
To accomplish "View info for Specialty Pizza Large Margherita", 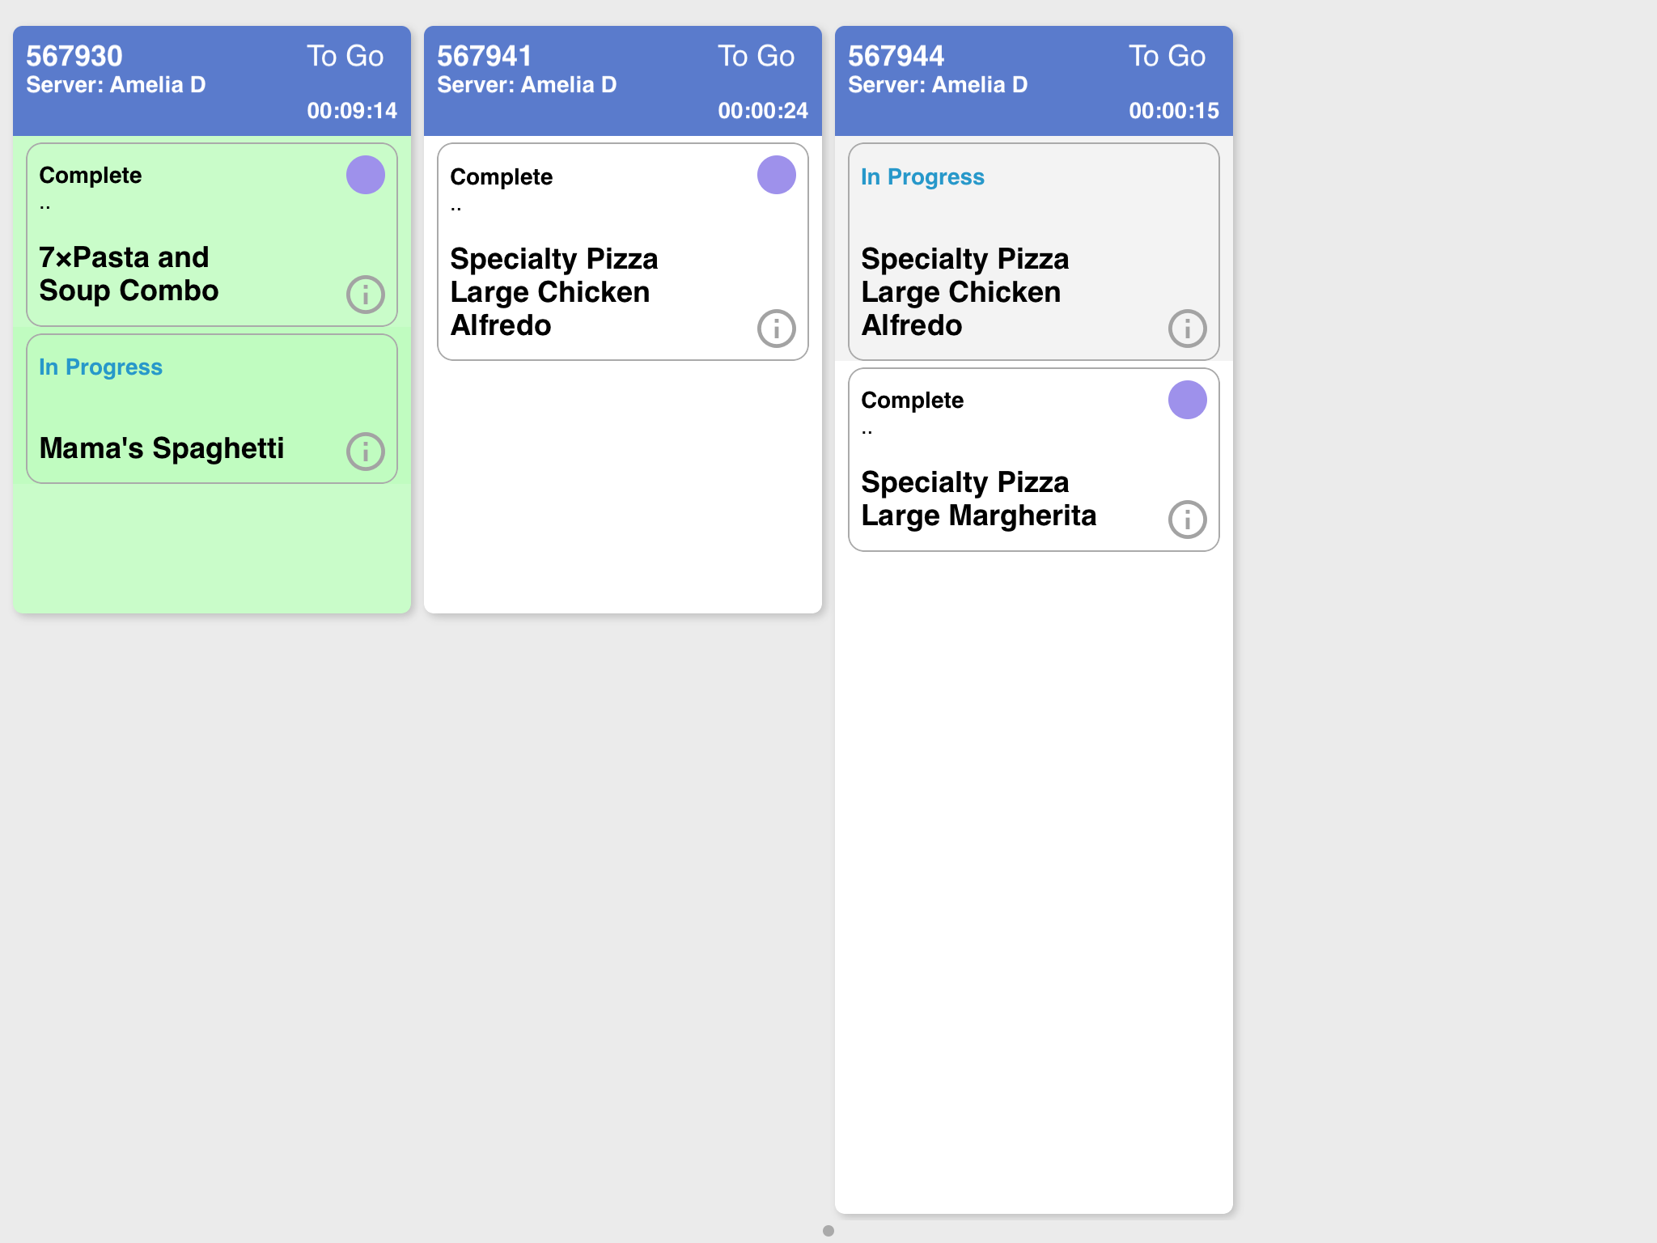I will click(1187, 520).
